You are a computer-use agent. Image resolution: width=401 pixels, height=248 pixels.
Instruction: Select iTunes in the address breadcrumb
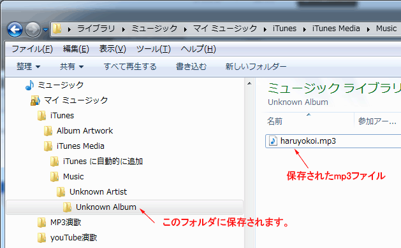click(x=284, y=29)
